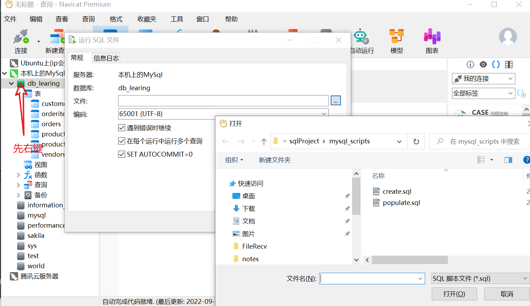Click the user avatar icon

(x=508, y=37)
